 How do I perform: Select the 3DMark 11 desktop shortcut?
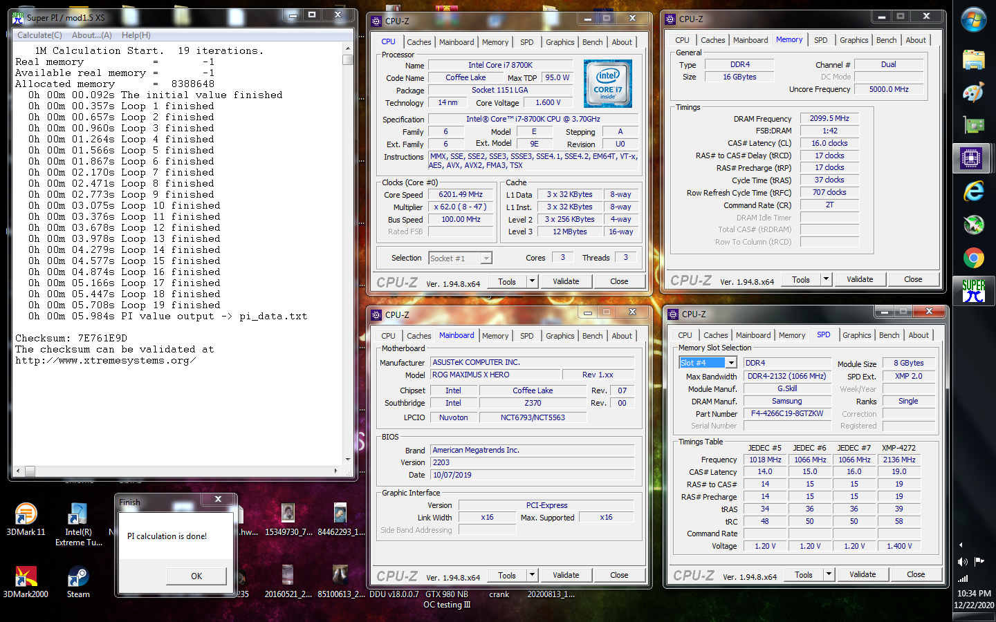click(x=26, y=519)
